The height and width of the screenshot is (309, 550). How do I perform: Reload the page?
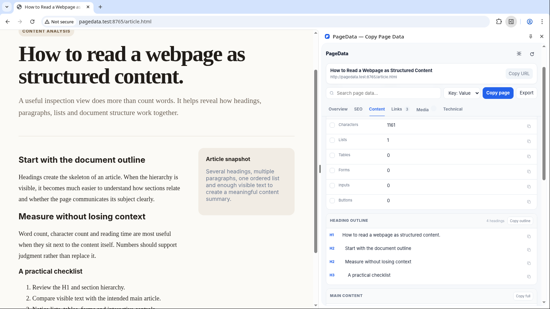[32, 22]
